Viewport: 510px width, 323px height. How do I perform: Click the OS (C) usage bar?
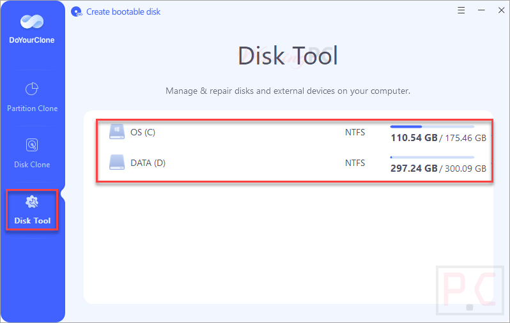(432, 126)
